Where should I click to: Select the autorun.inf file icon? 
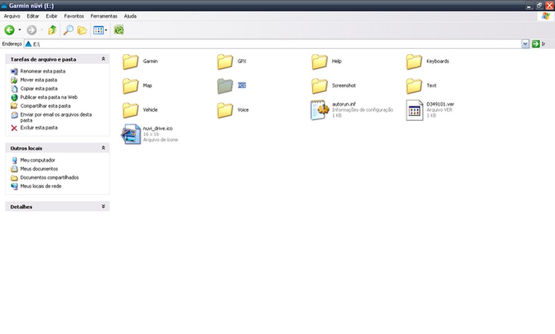coord(320,110)
